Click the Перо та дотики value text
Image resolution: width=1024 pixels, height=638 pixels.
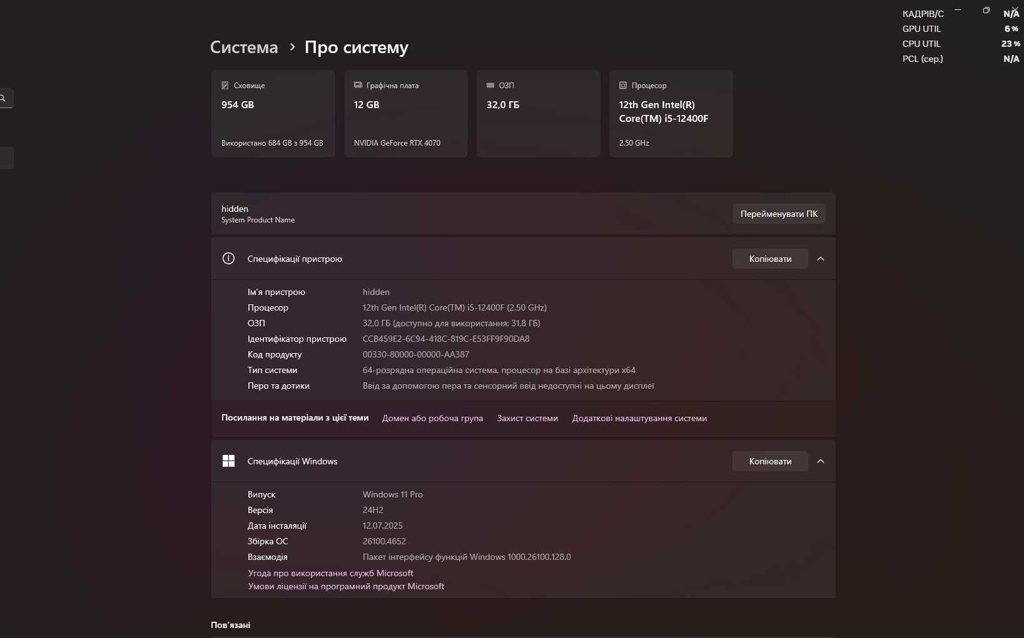(509, 386)
